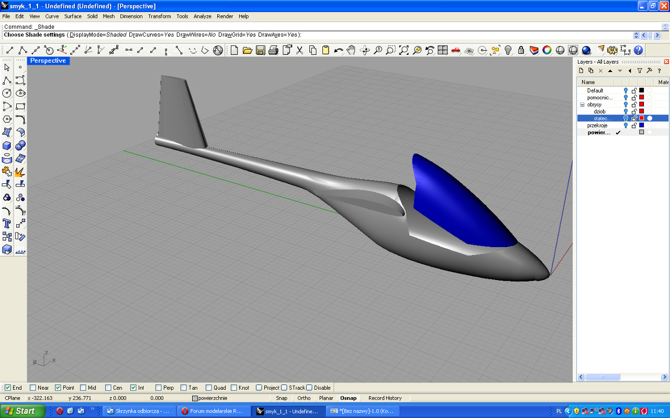Collapse the obrysy layer tree node
The height and width of the screenshot is (418, 670).
click(x=582, y=104)
